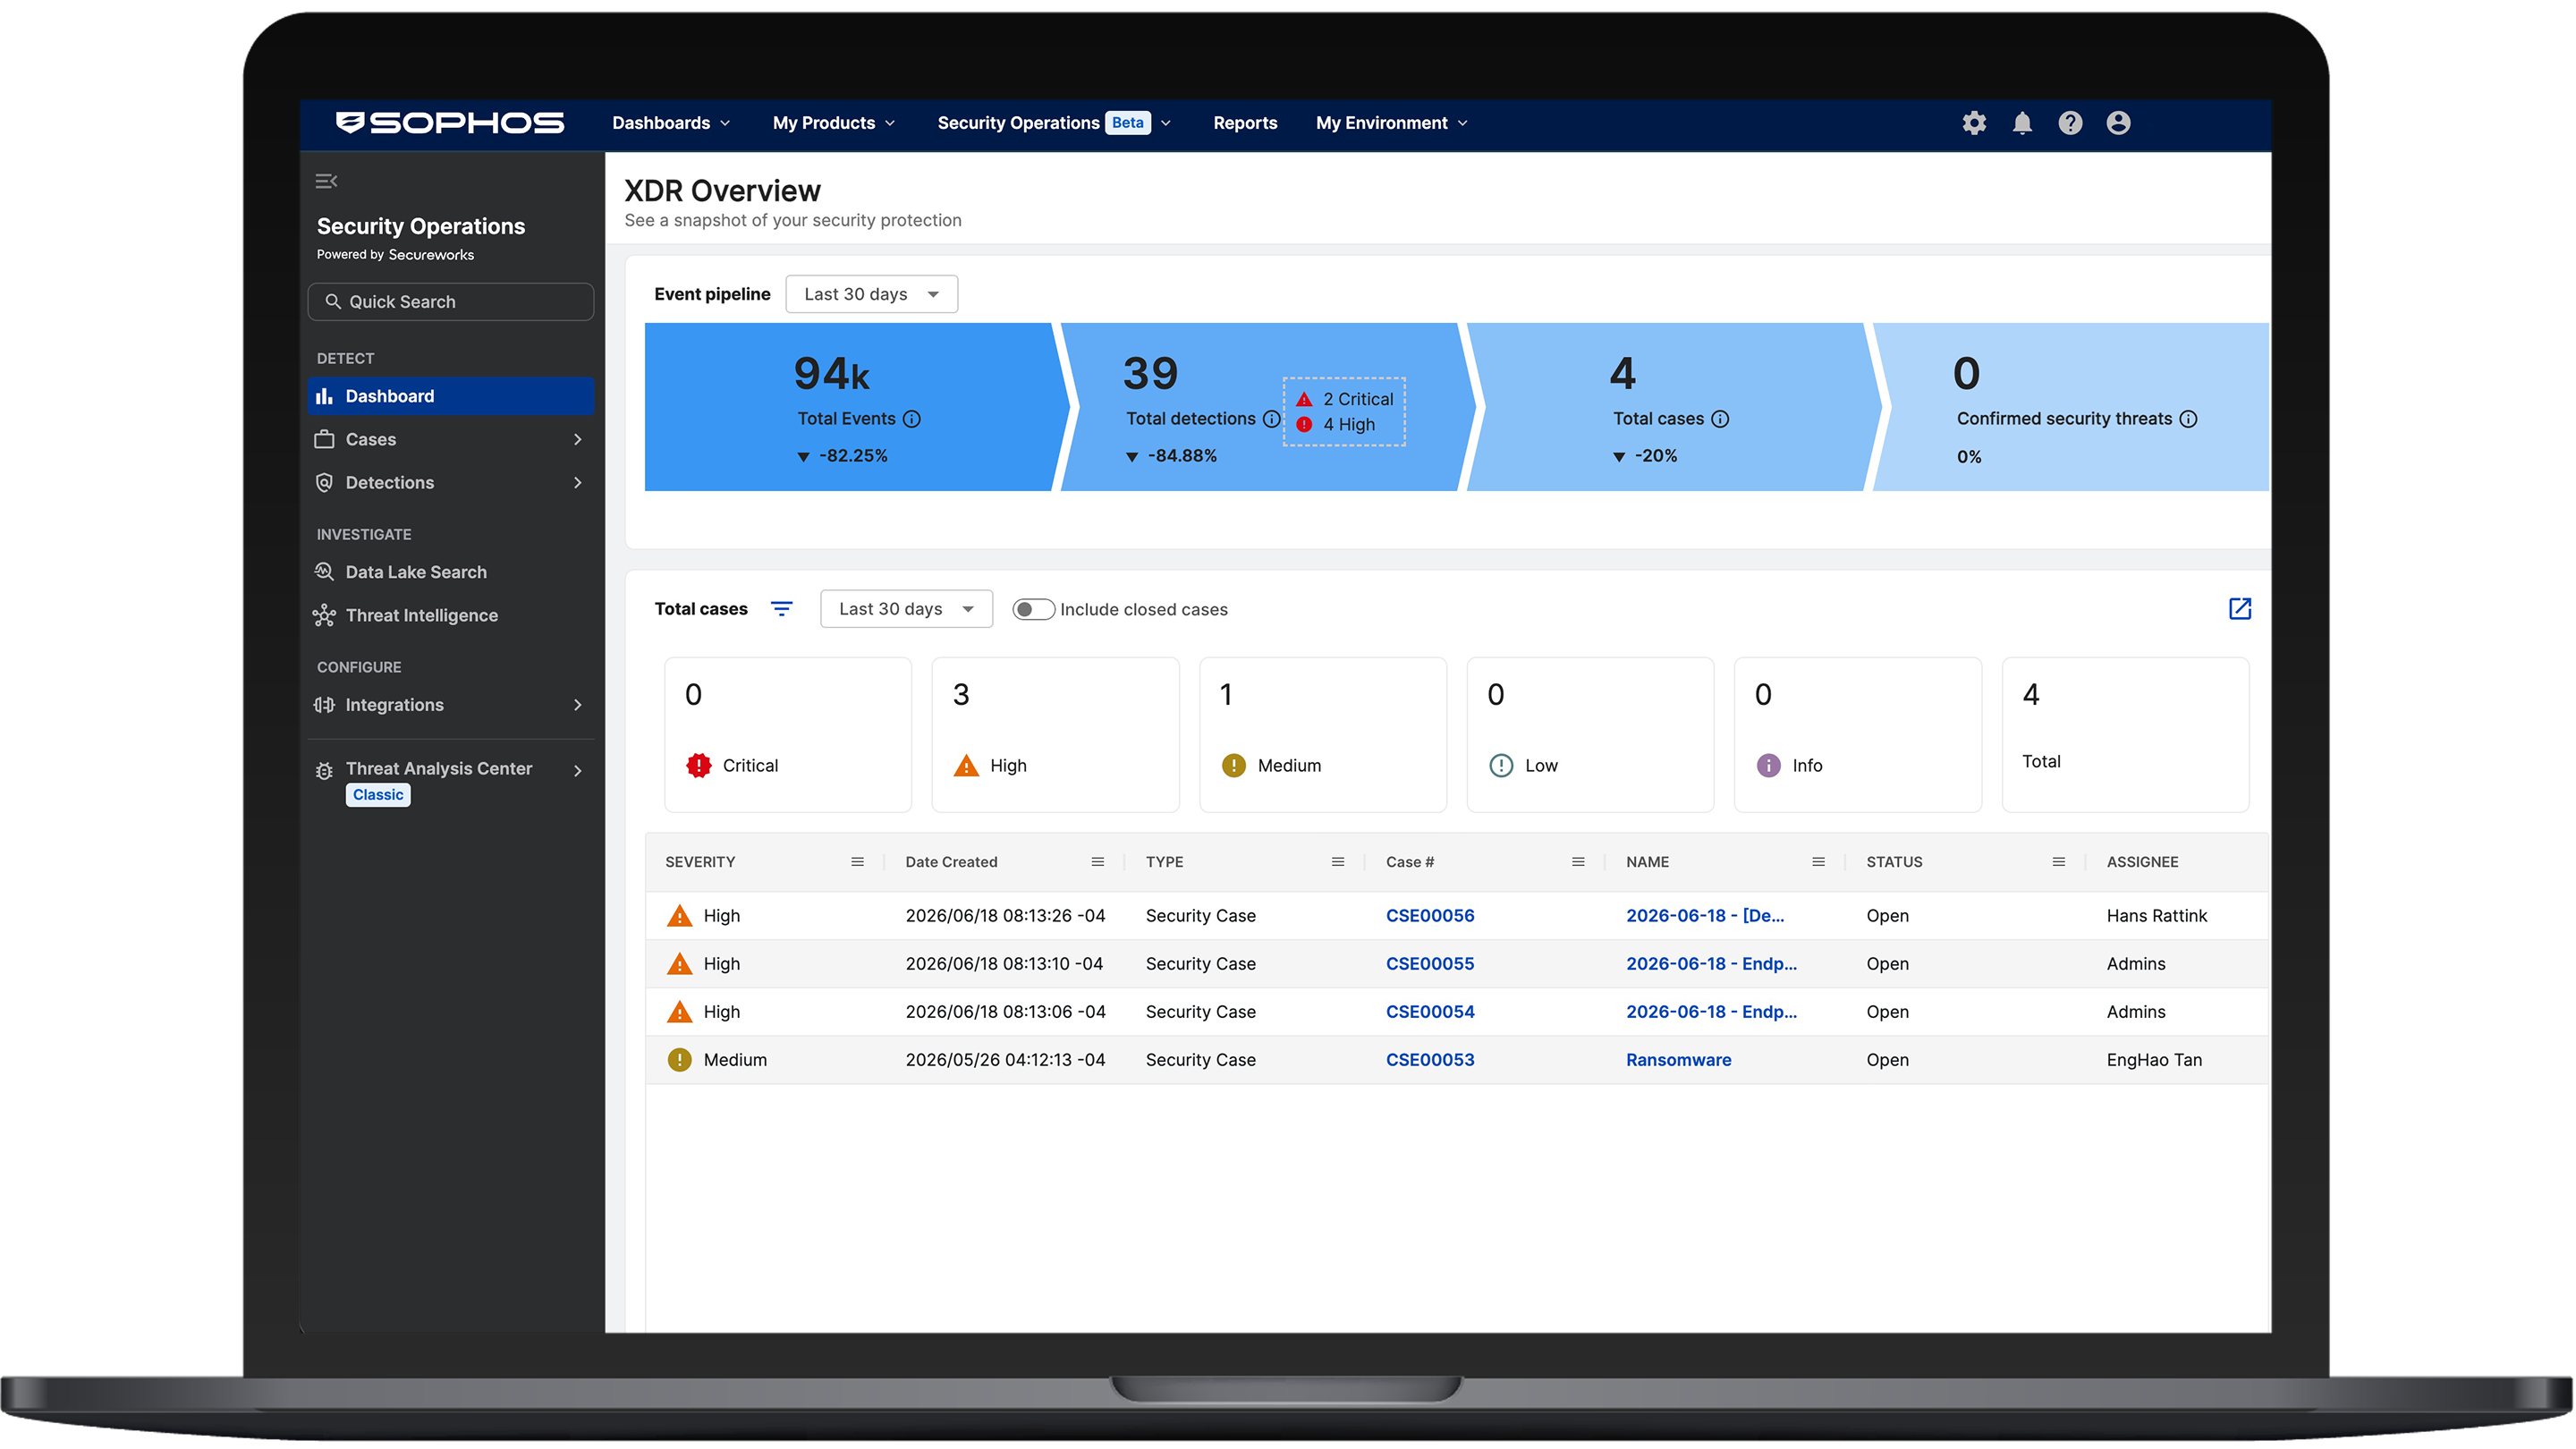Screen dimensions: 2576x1449
Task: Click the Low severity card icon
Action: pos(1501,766)
